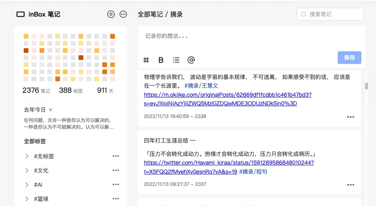Open options menu for the #篮球 tag

tap(115, 199)
